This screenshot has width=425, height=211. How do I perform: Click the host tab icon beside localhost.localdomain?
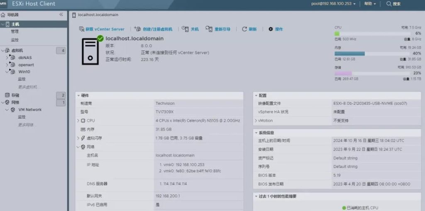[74, 15]
